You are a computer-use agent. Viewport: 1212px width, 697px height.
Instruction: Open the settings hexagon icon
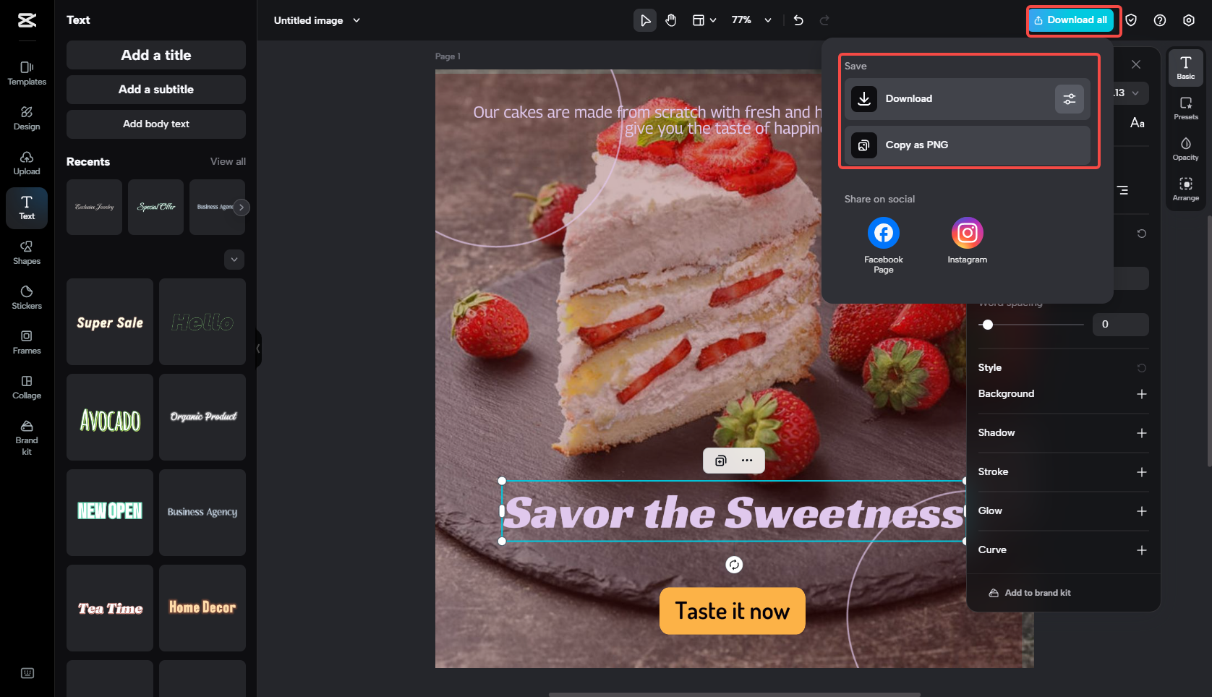(x=1189, y=20)
